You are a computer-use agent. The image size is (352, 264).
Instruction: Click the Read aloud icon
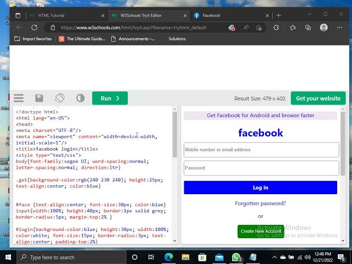pos(246,28)
